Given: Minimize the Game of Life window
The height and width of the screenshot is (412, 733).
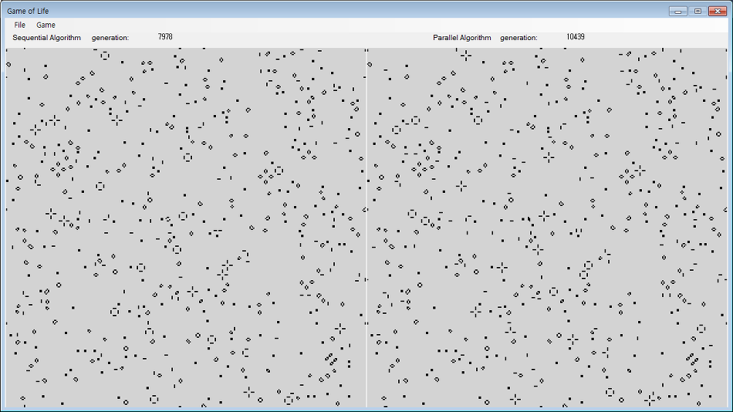Looking at the screenshot, I should click(678, 12).
